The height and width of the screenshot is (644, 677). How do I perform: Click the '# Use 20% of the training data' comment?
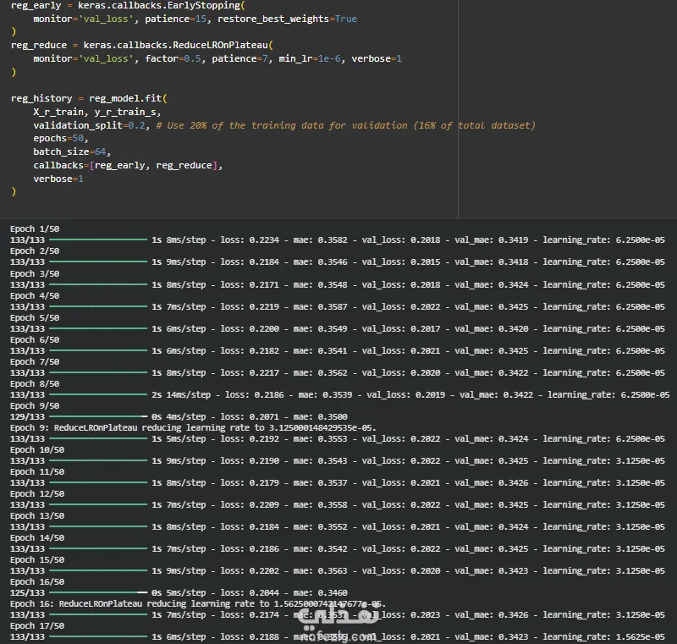coord(345,125)
